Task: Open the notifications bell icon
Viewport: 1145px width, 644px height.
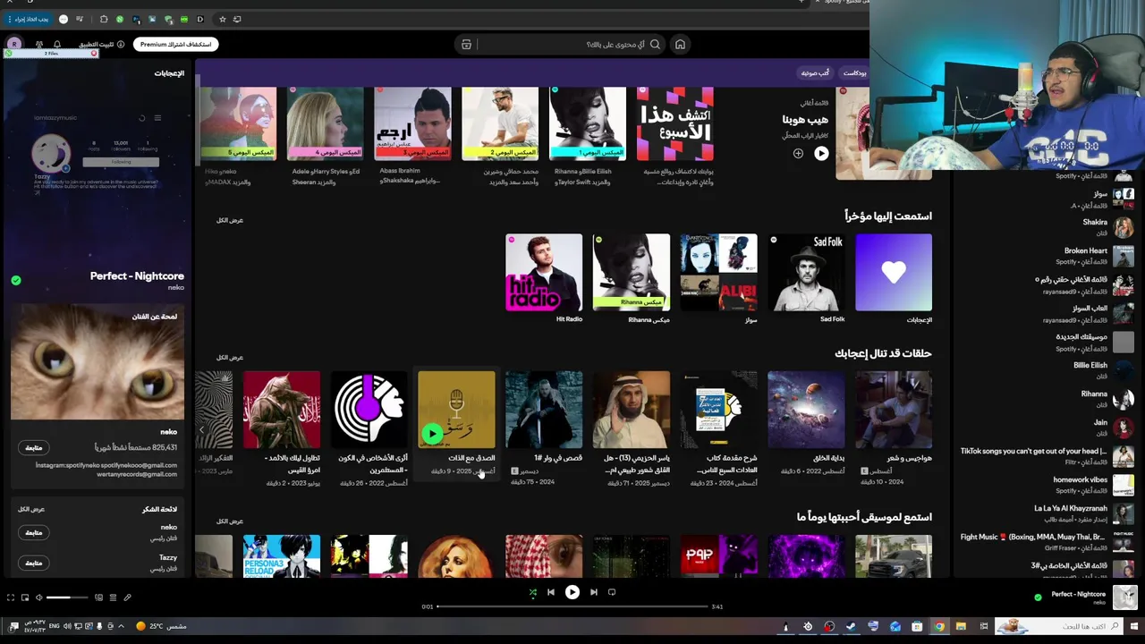Action: pyautogui.click(x=56, y=44)
